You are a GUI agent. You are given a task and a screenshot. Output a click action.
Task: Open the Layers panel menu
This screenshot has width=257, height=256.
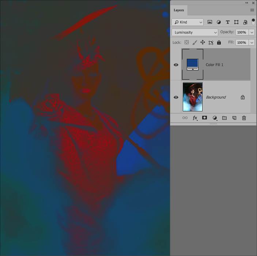tap(252, 10)
